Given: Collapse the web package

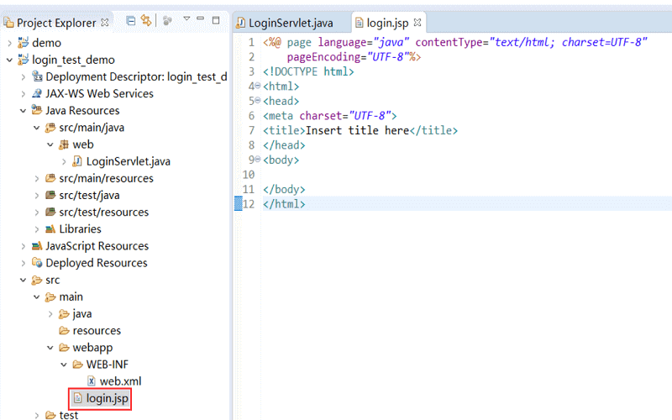Looking at the screenshot, I should [50, 144].
